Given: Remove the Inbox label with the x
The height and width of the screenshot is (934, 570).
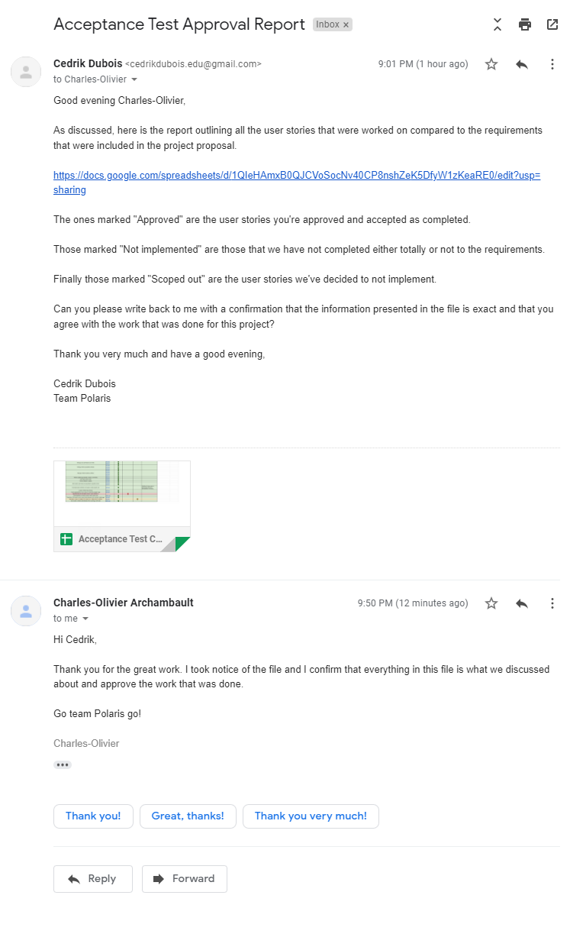Looking at the screenshot, I should tap(346, 24).
